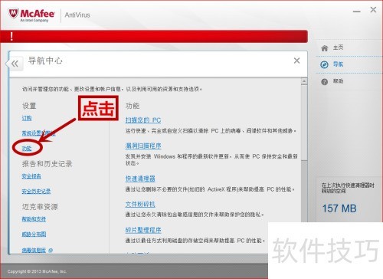Click the navigation (导航) compass icon
This screenshot has height=279, width=383.
click(324, 64)
